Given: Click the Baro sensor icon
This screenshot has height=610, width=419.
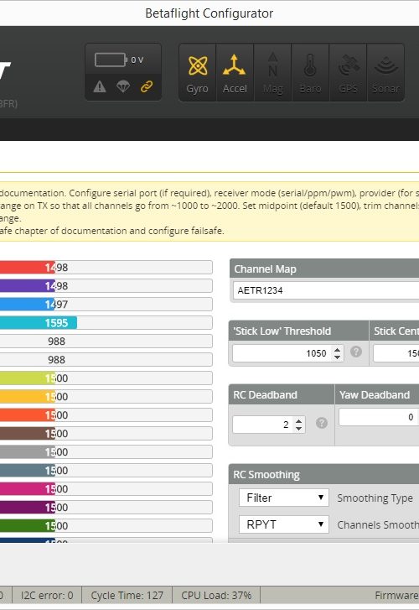Looking at the screenshot, I should 310,73.
